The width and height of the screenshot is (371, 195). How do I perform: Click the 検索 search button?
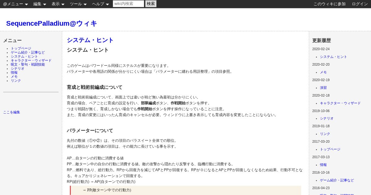click(151, 4)
